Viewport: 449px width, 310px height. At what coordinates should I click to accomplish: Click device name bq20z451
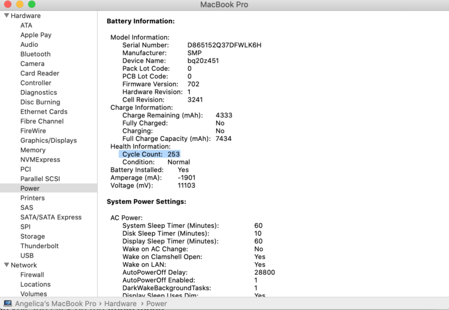point(203,61)
